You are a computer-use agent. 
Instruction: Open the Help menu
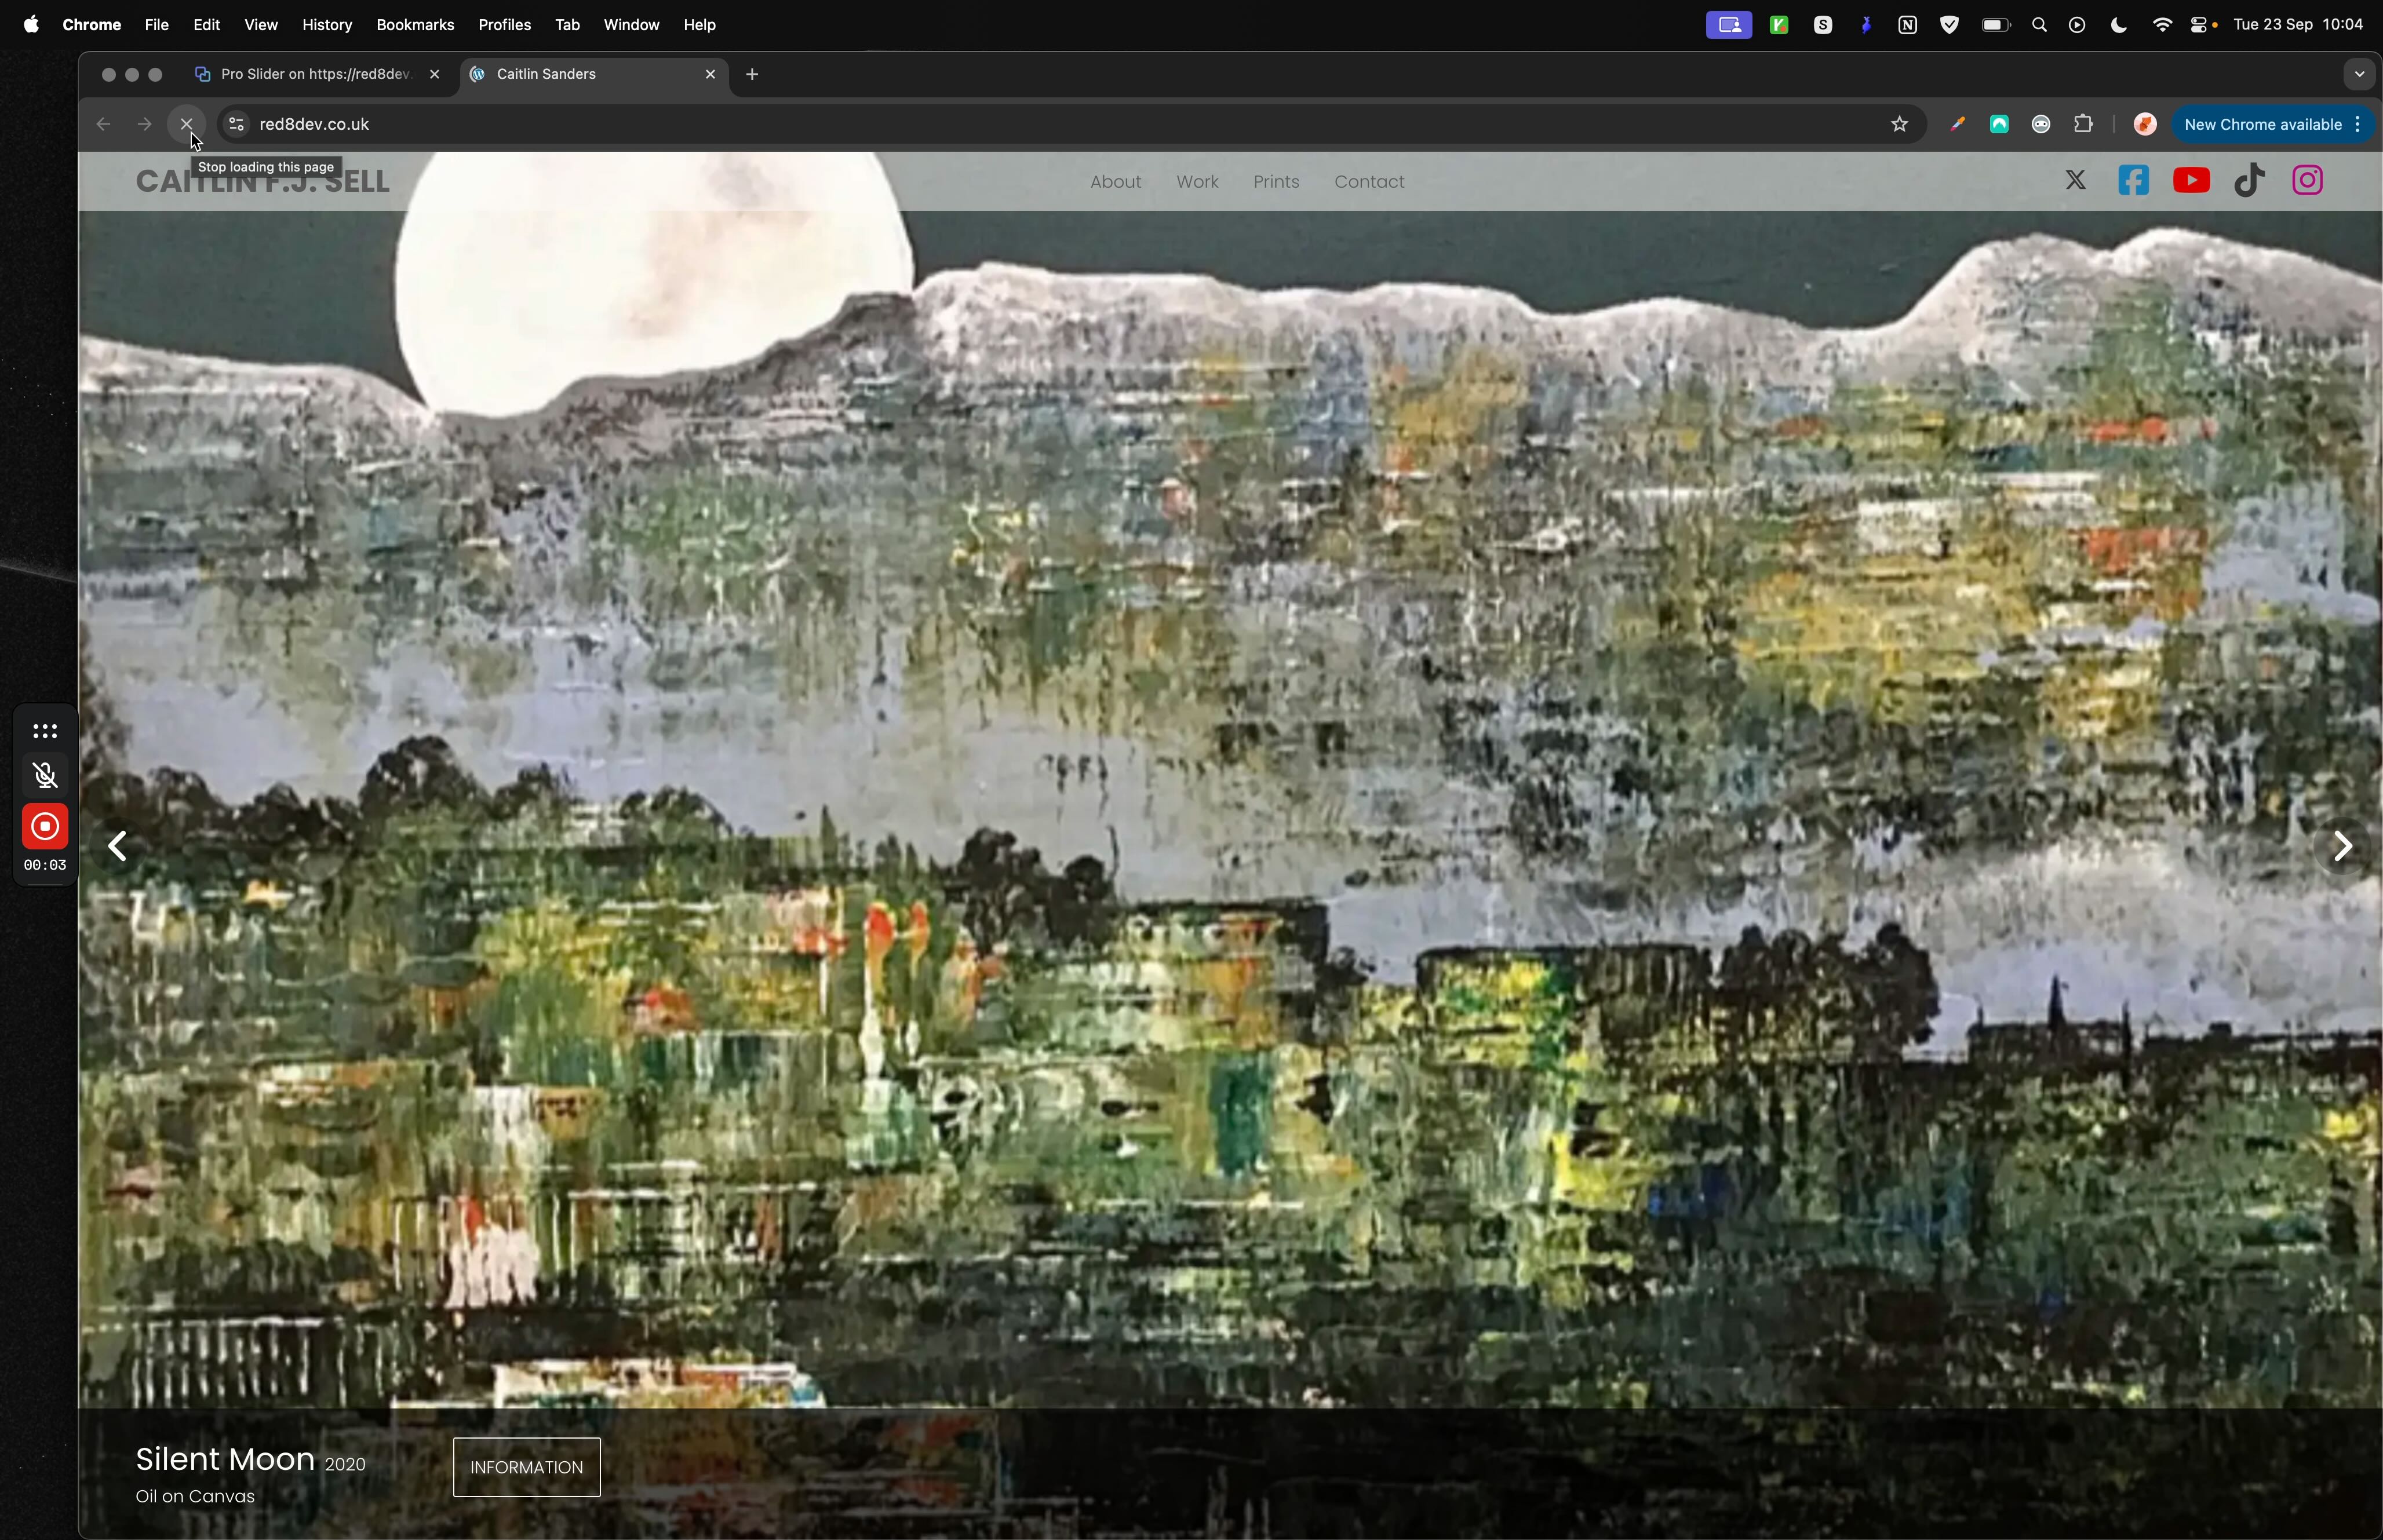700,25
